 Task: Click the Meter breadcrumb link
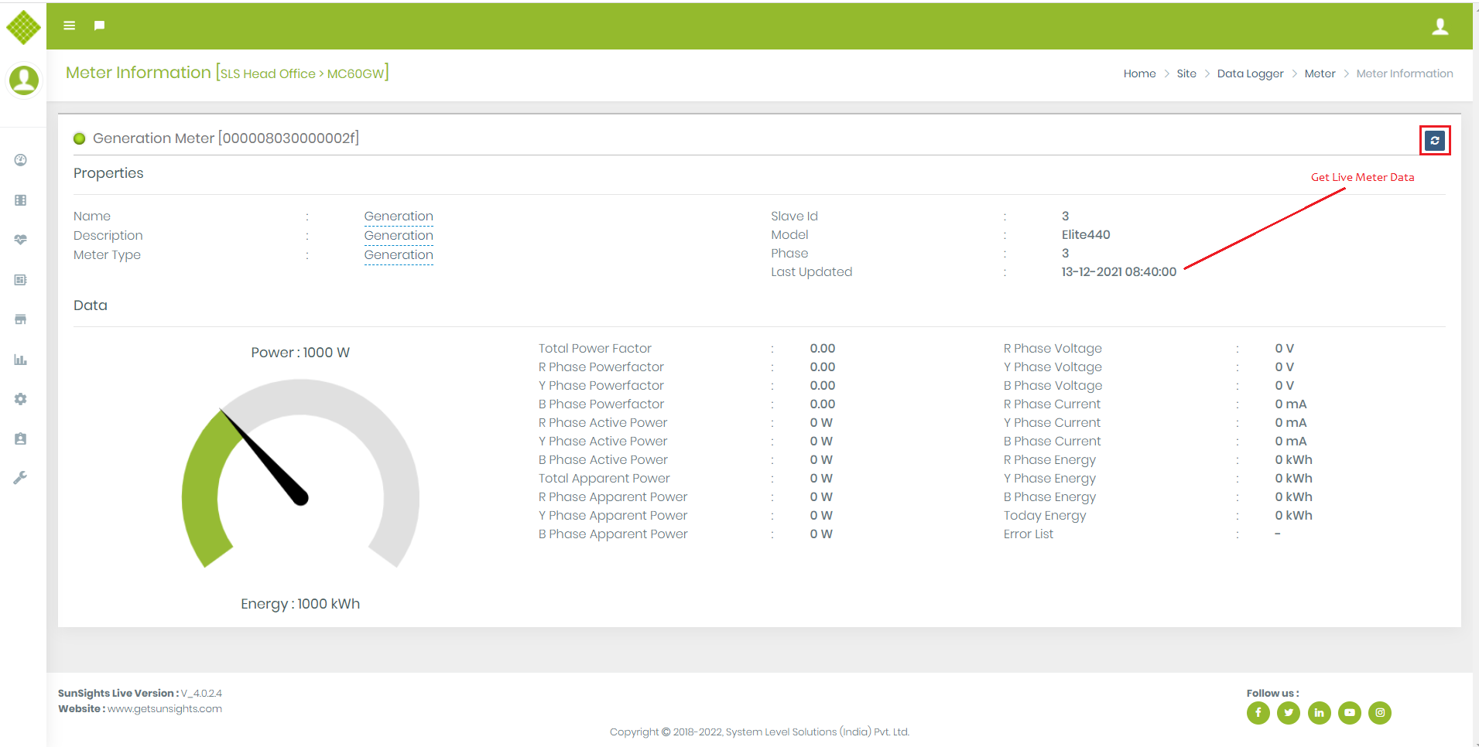(1320, 73)
